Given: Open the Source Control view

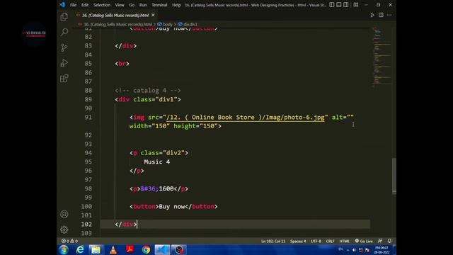Looking at the screenshot, I should pos(64,47).
